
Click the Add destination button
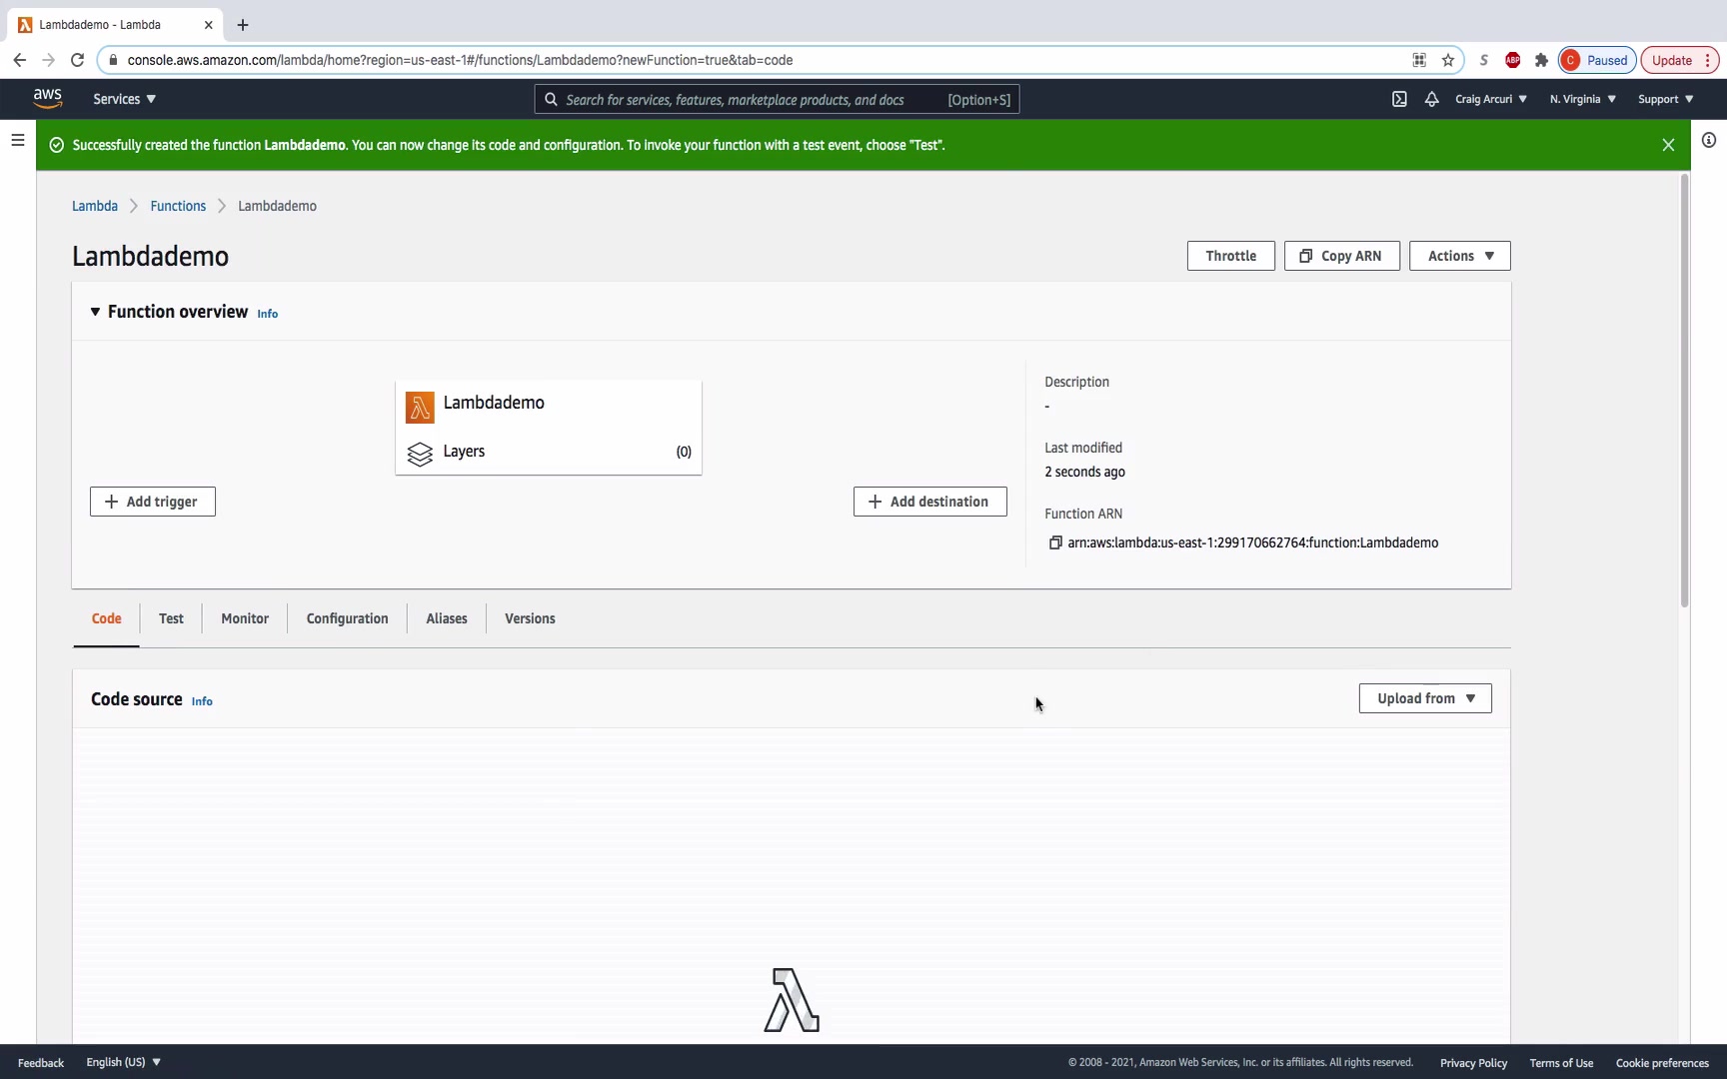coord(930,502)
